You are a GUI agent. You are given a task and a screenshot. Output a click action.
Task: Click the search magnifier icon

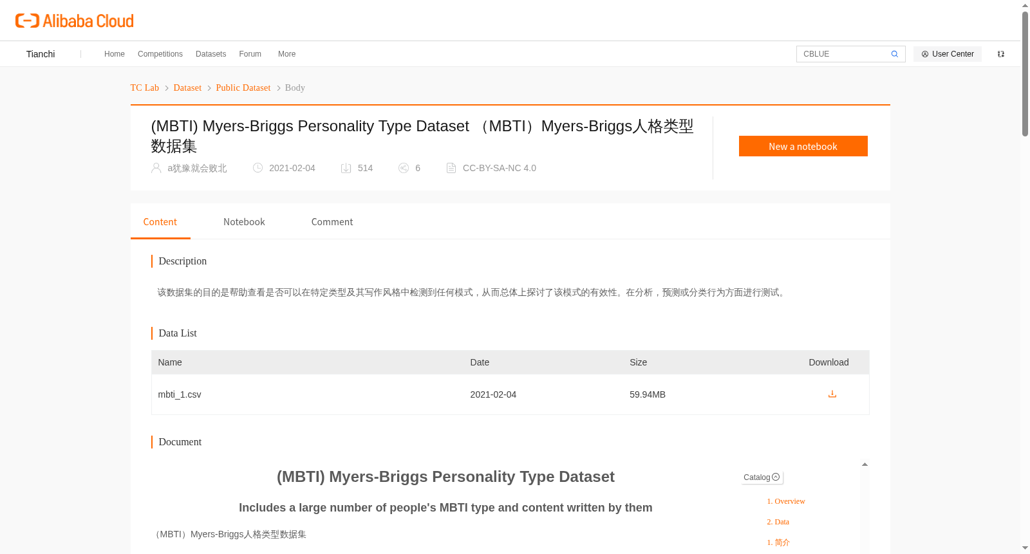(894, 54)
